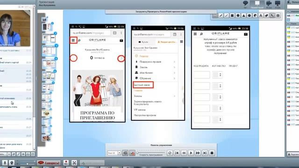299x168 pixels.
Task: Toggle the red pencil annotation button
Action: (x=132, y=153)
